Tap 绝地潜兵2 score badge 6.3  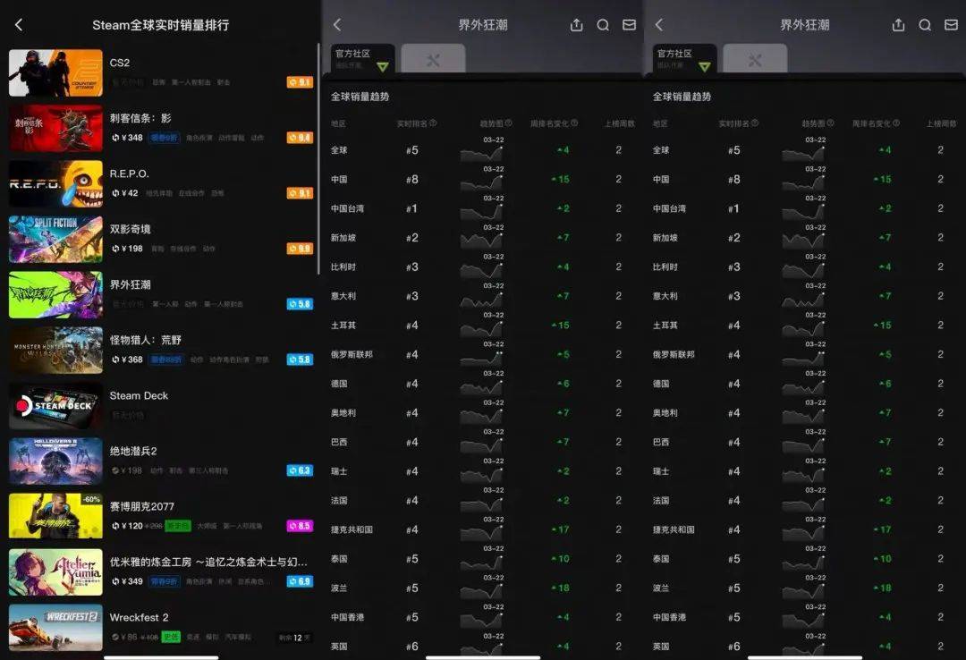pyautogui.click(x=300, y=470)
